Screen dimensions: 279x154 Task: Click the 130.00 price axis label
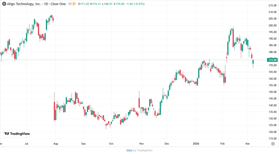point(272,118)
